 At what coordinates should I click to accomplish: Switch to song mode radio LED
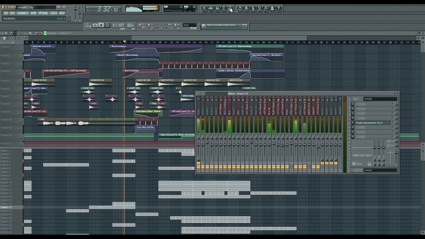pos(90,26)
